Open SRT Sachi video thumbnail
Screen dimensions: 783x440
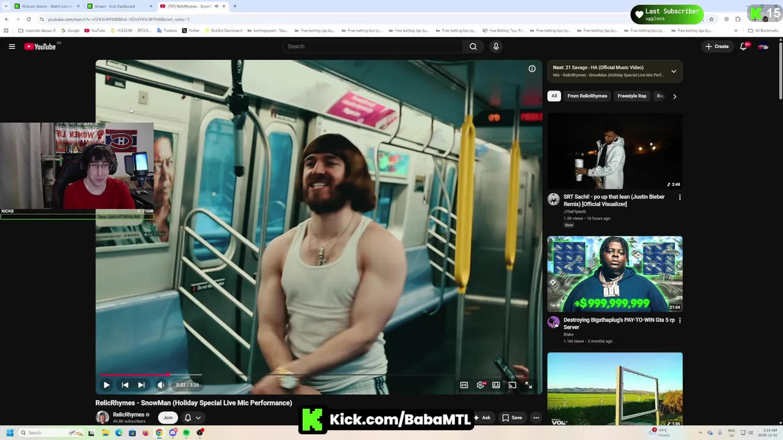pos(615,152)
